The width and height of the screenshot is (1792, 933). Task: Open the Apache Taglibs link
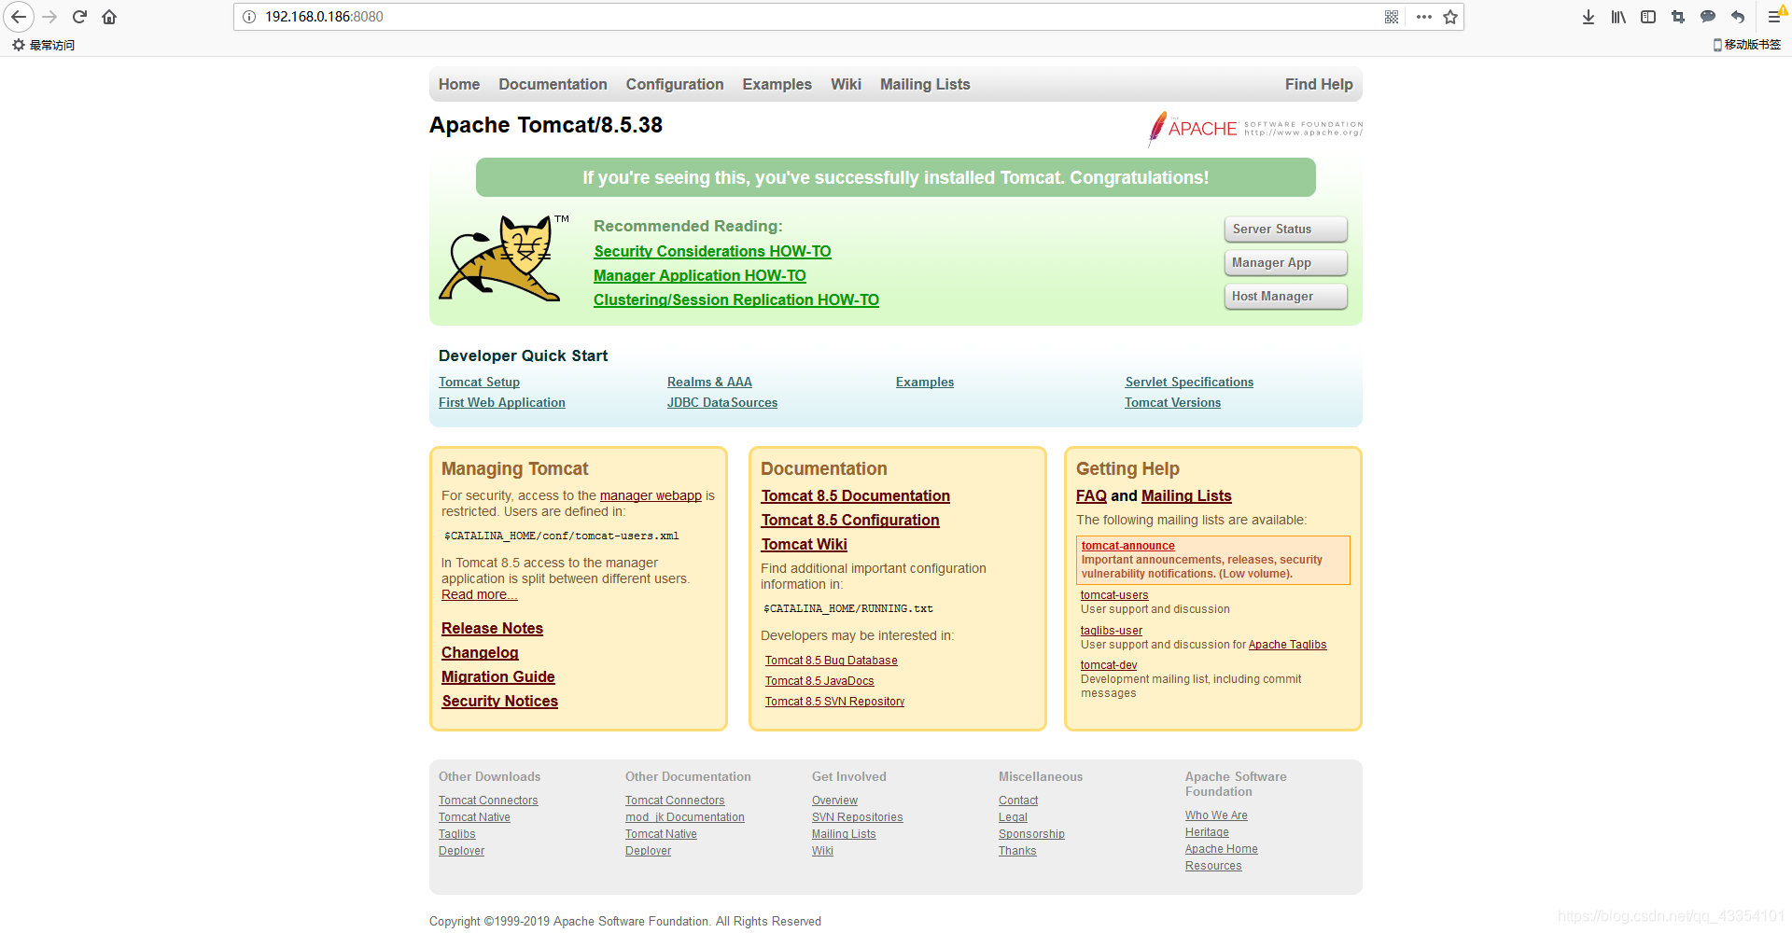pyautogui.click(x=1287, y=645)
